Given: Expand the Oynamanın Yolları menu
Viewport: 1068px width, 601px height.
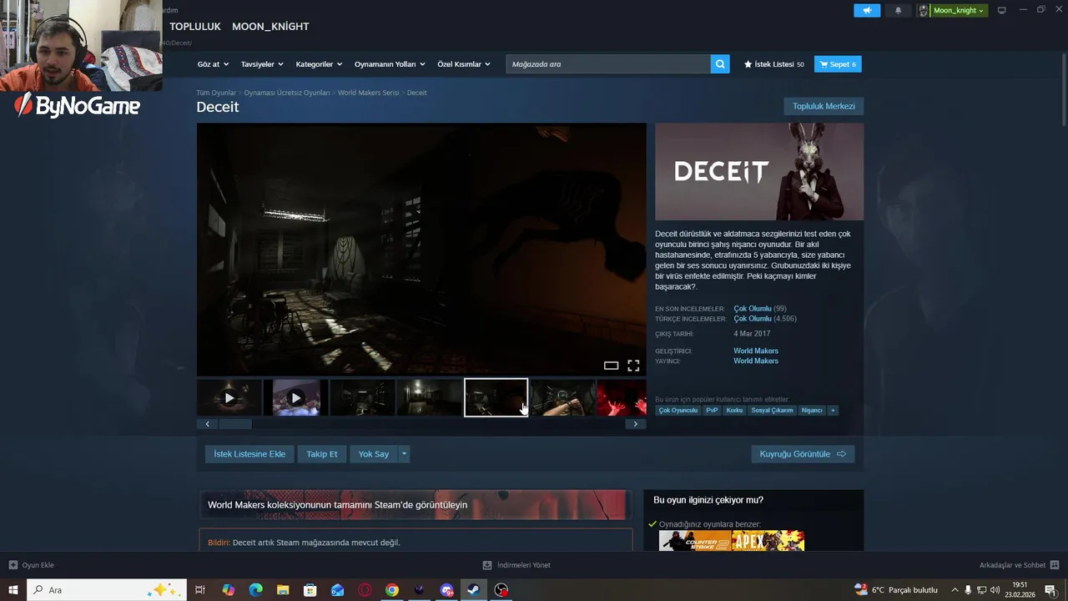Looking at the screenshot, I should click(x=390, y=64).
